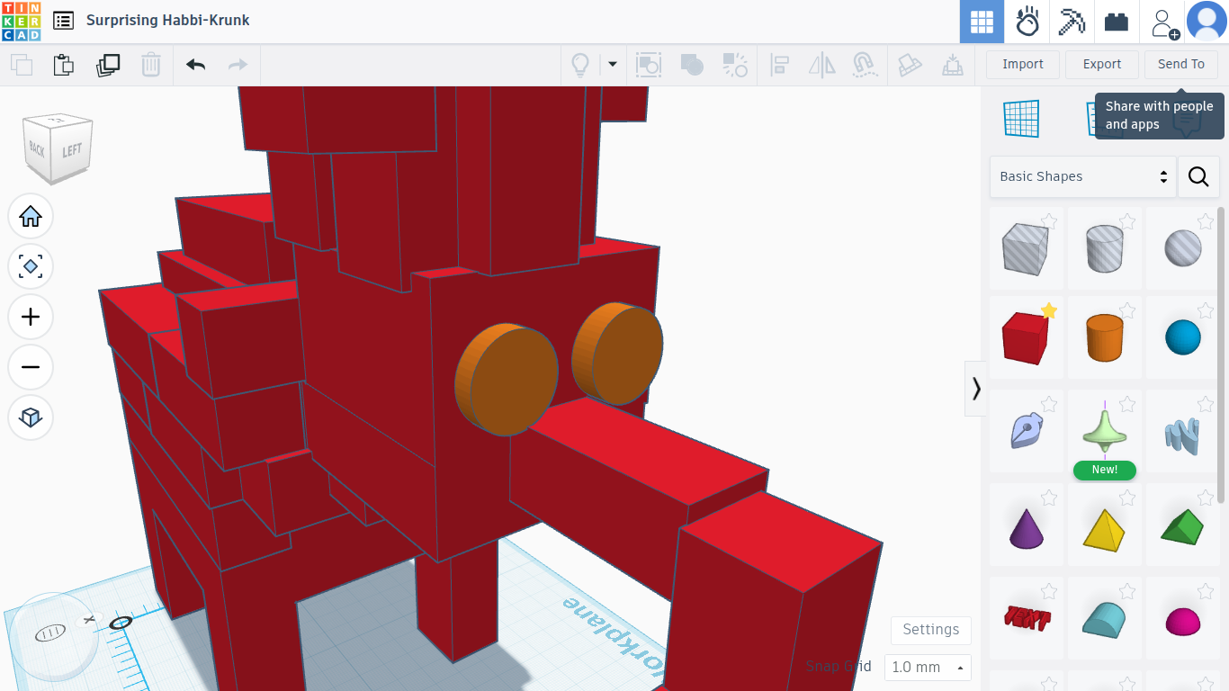Open the designs list menu icon
Image resolution: width=1229 pixels, height=691 pixels.
point(63,21)
